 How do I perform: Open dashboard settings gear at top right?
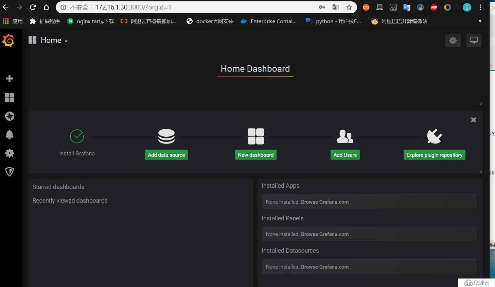453,40
